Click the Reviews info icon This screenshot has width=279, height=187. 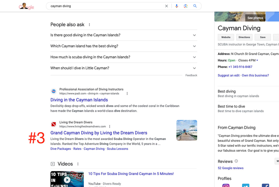pos(236,161)
